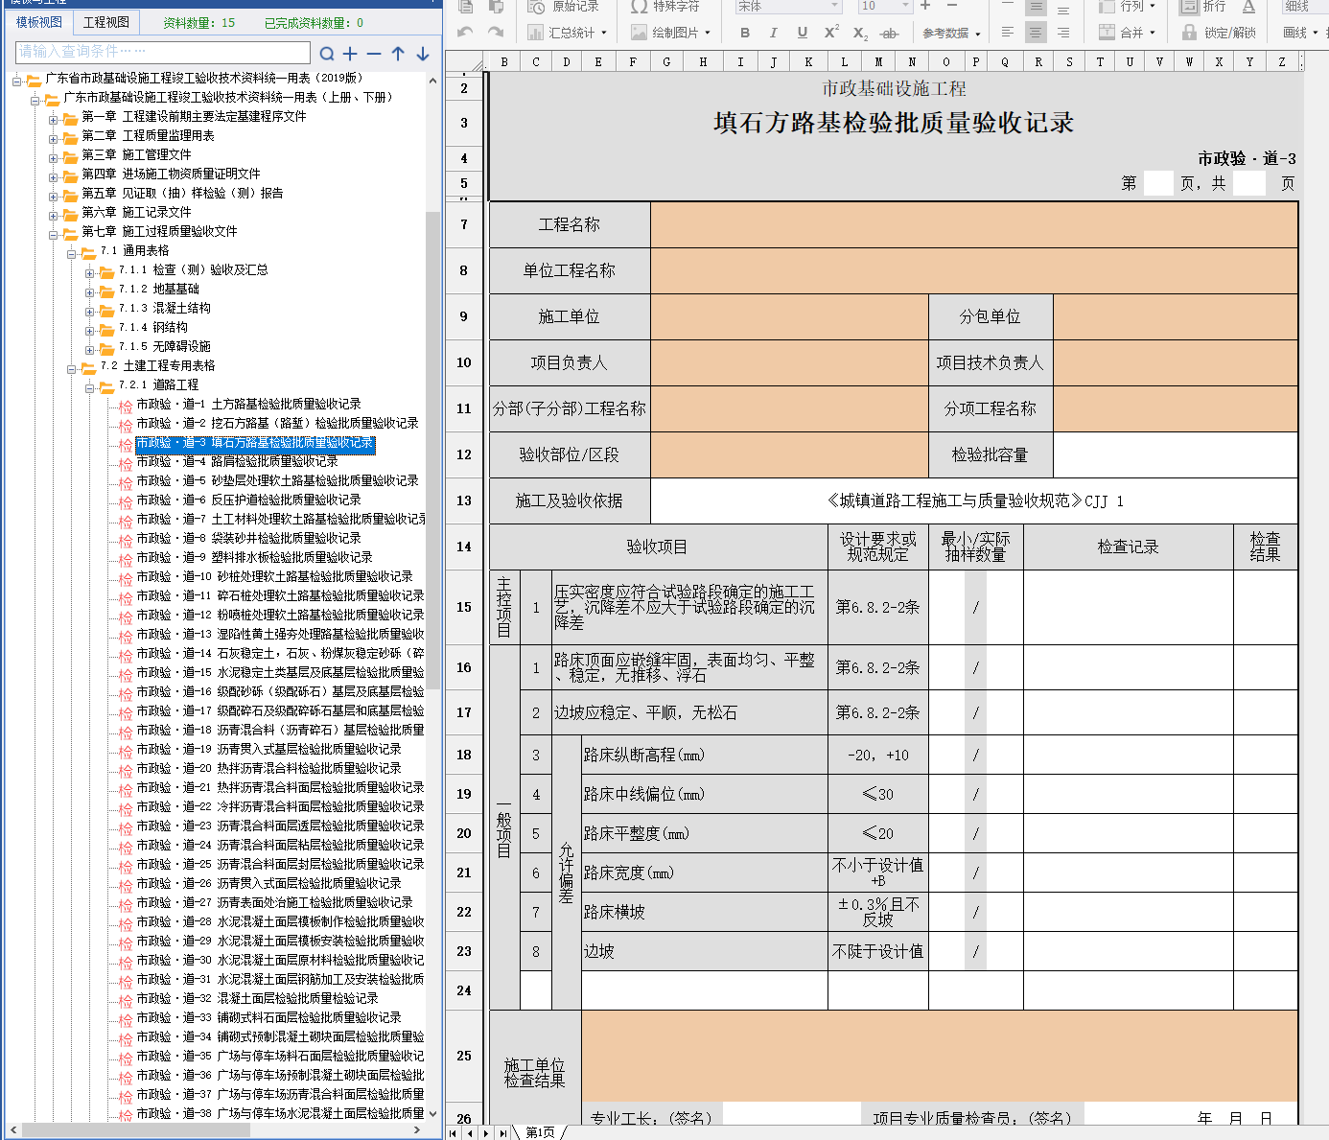Apply subscript formatting
Viewport: 1329px width, 1140px height.
pos(860,33)
